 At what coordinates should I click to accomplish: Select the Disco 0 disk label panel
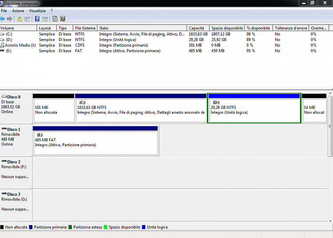click(16, 108)
